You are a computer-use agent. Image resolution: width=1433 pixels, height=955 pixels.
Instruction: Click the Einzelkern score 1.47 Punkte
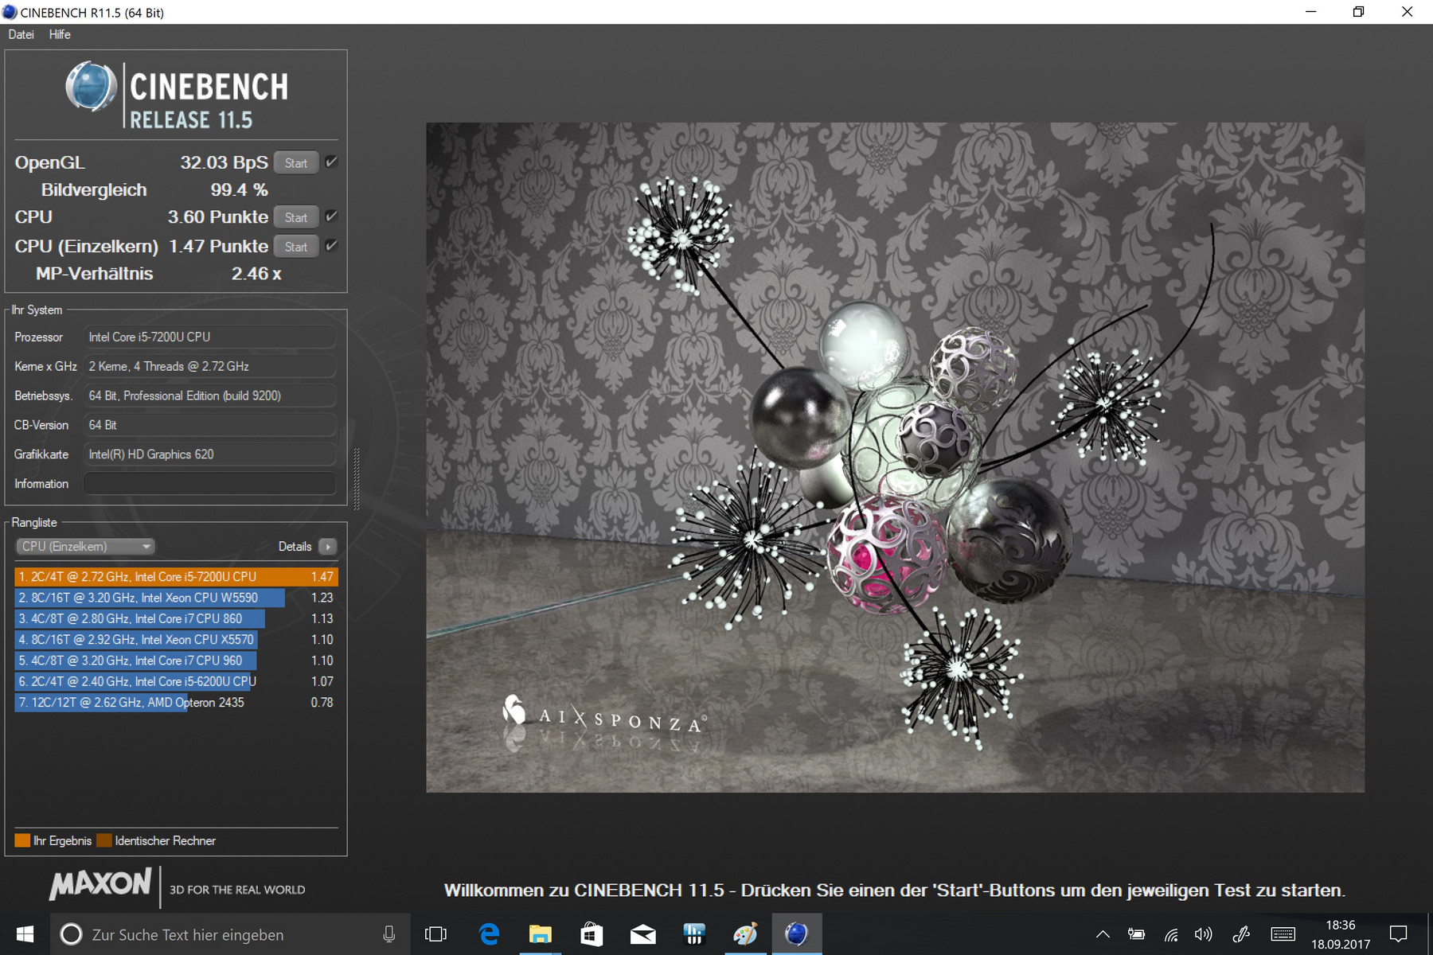click(x=218, y=247)
